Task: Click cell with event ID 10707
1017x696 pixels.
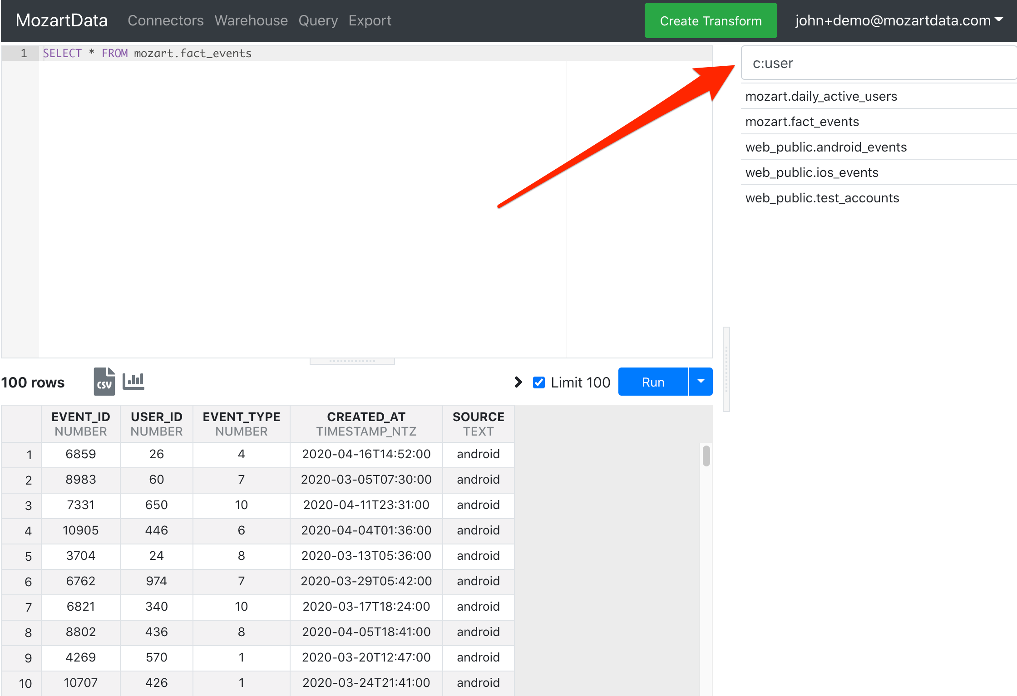Action: (x=81, y=683)
